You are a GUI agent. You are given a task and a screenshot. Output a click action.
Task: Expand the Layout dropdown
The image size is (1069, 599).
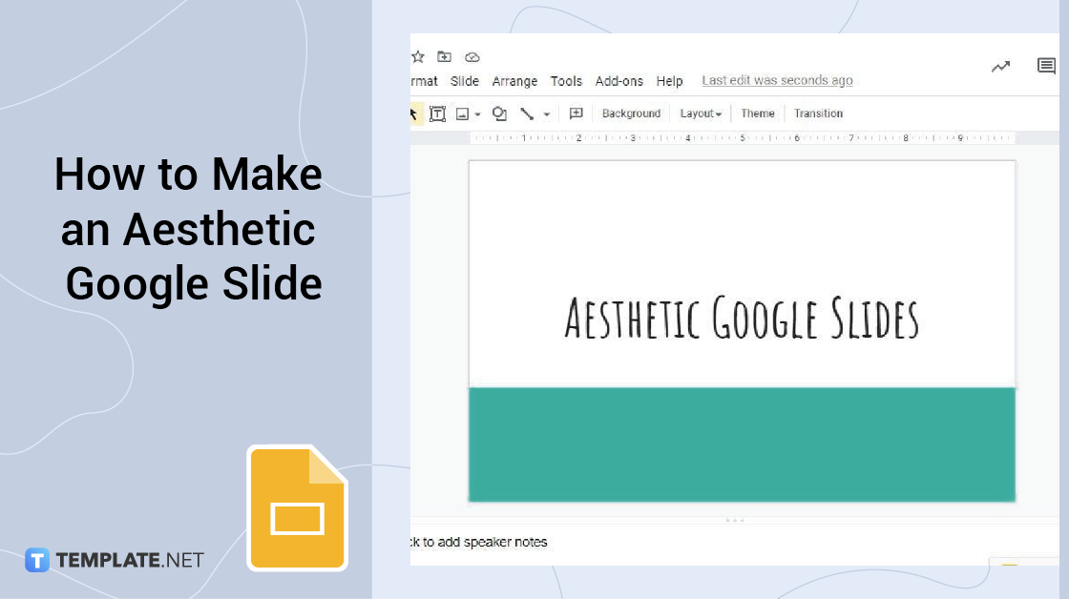(701, 114)
